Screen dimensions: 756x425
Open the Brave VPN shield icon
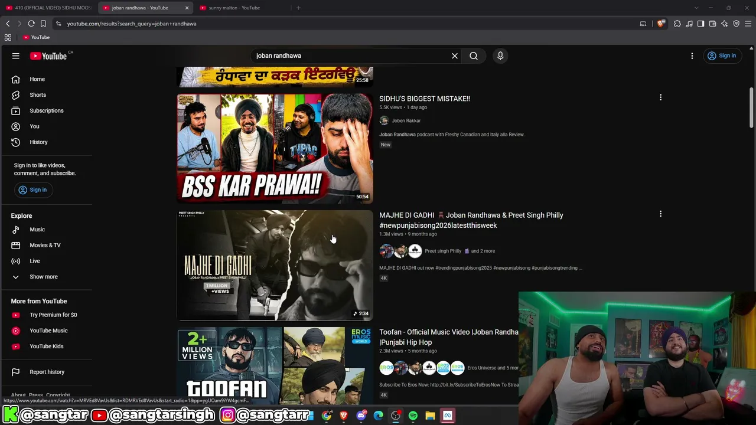pos(737,24)
